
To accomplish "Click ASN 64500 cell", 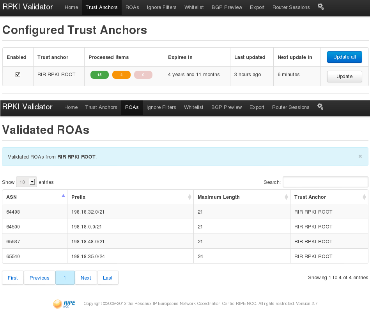I will 35,226.
